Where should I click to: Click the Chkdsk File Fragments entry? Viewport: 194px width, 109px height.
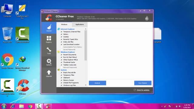click(71, 83)
